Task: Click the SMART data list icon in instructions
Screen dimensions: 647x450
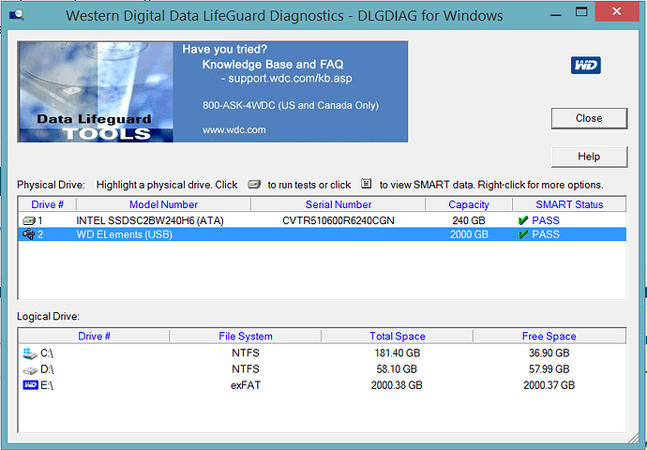Action: point(366,184)
